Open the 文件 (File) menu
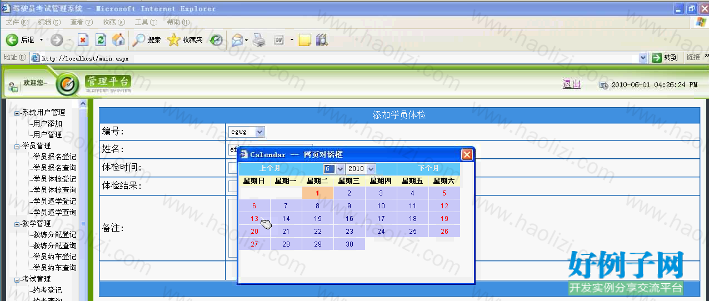This screenshot has width=709, height=301. (17, 22)
